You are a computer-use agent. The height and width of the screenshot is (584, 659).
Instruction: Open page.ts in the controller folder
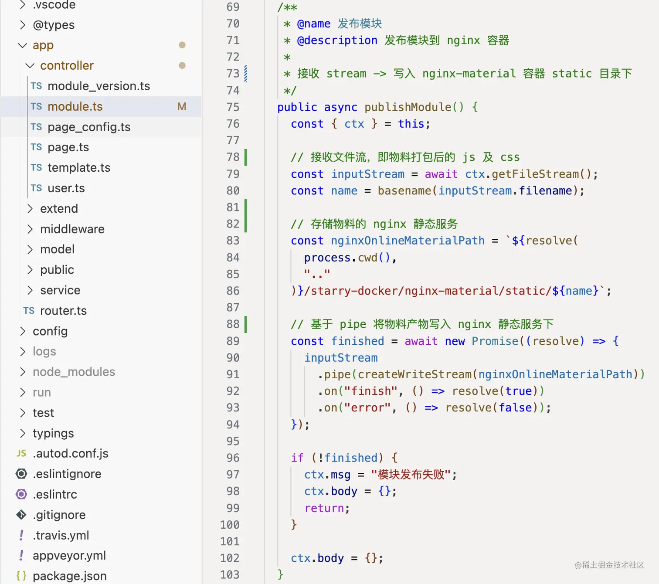(68, 147)
